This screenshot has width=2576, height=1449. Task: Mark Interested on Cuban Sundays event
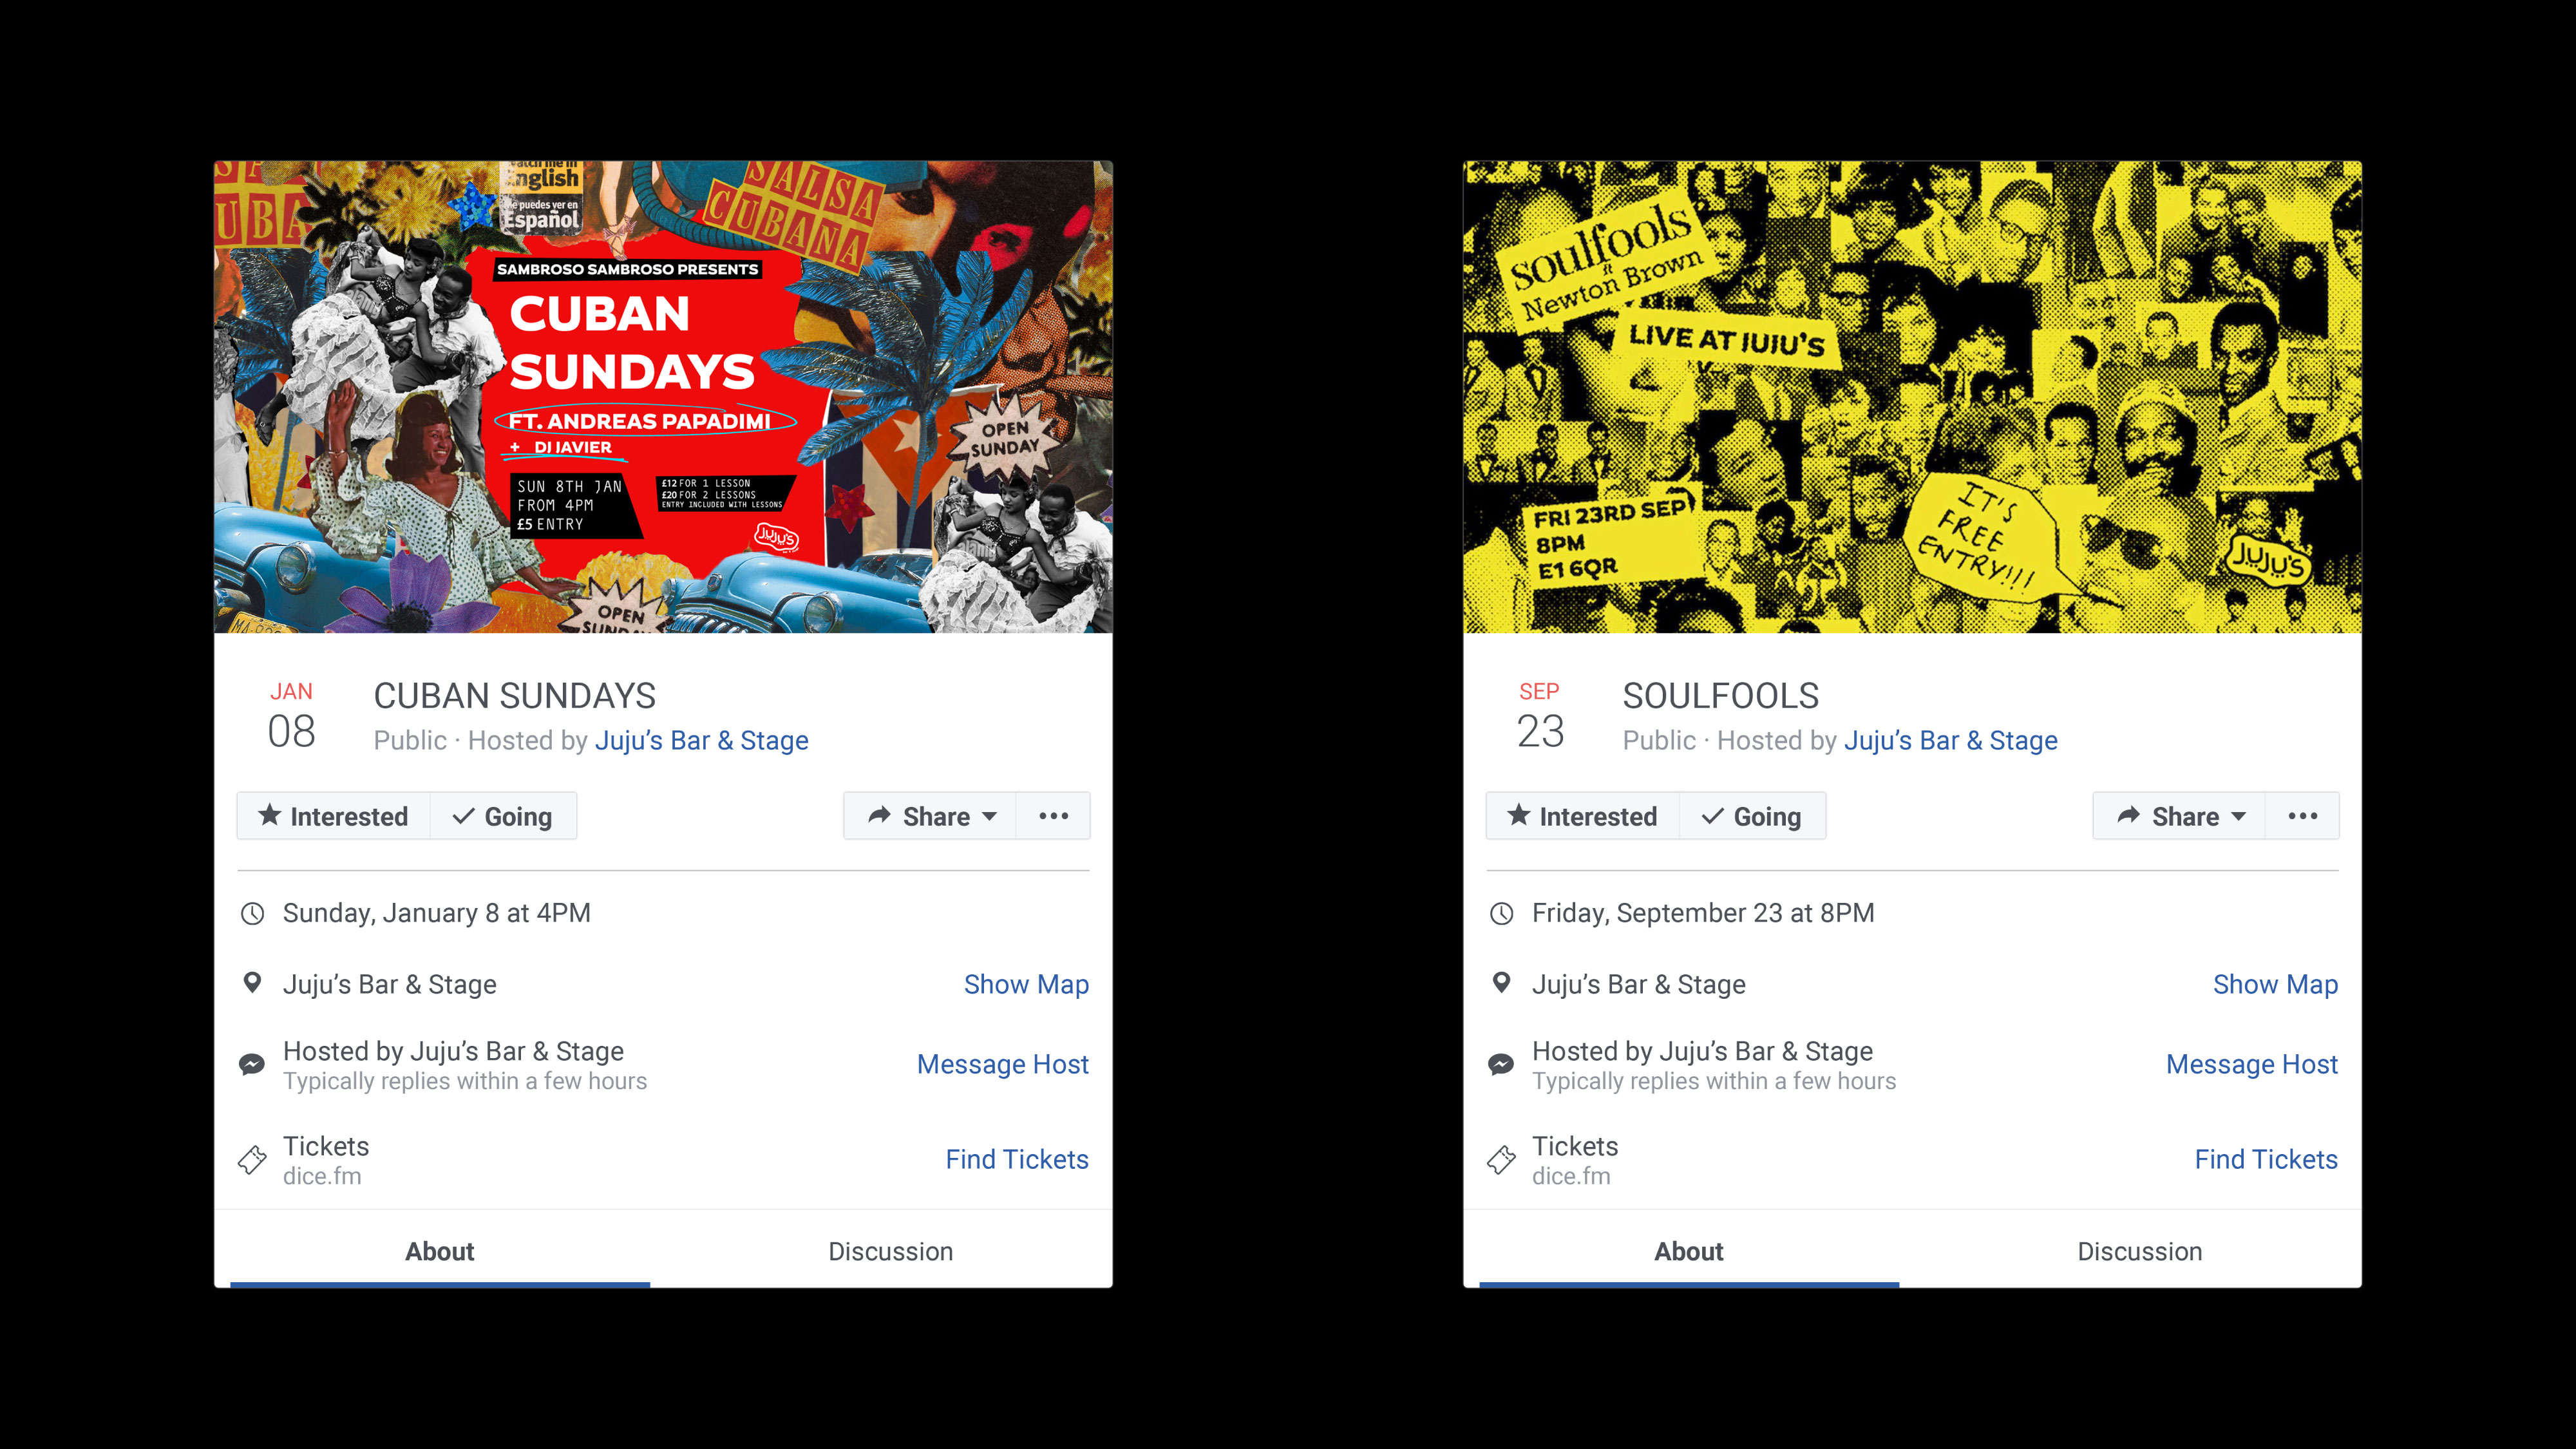(333, 816)
